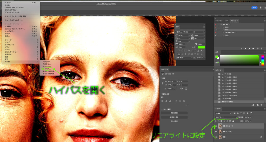Apply faux italic in Character panel
This screenshot has width=266, height=142.
[x=182, y=51]
